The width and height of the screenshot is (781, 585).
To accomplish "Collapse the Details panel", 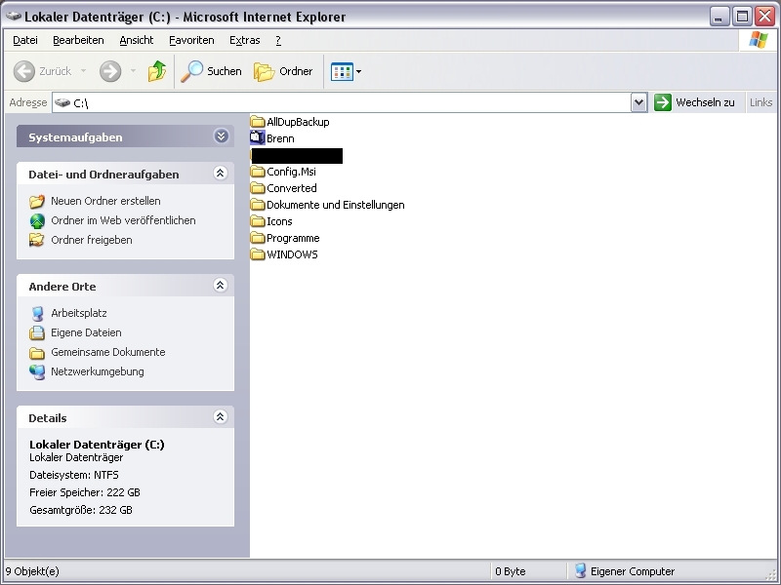I will pyautogui.click(x=220, y=417).
